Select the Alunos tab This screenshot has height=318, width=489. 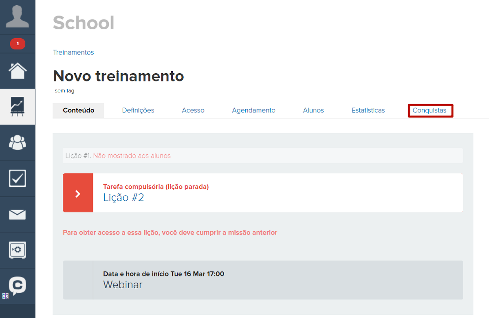313,110
